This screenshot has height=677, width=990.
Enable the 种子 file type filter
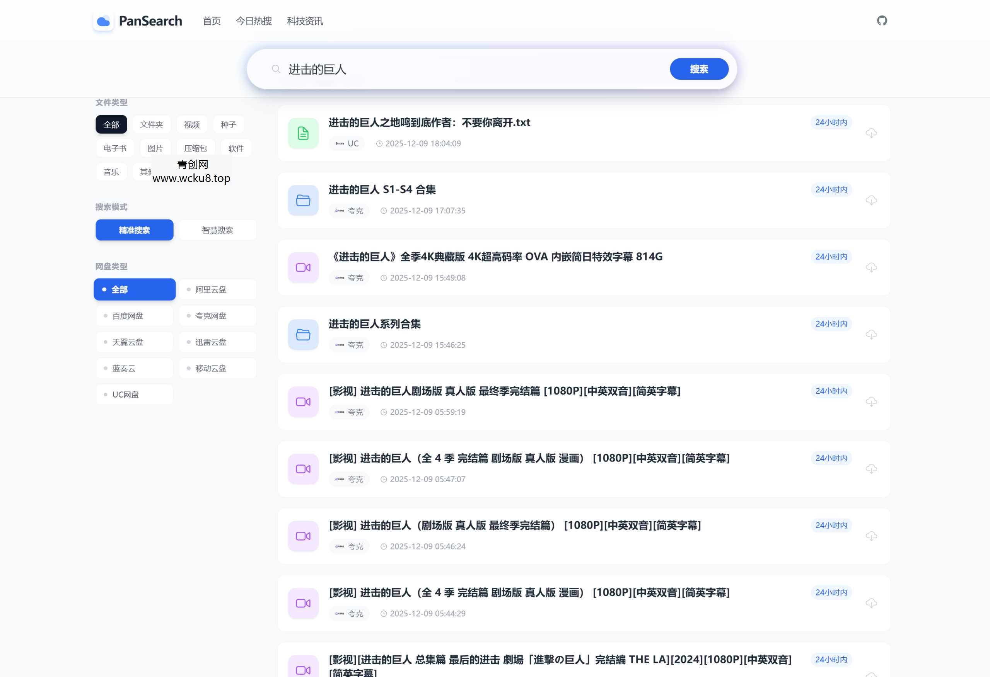tap(228, 124)
